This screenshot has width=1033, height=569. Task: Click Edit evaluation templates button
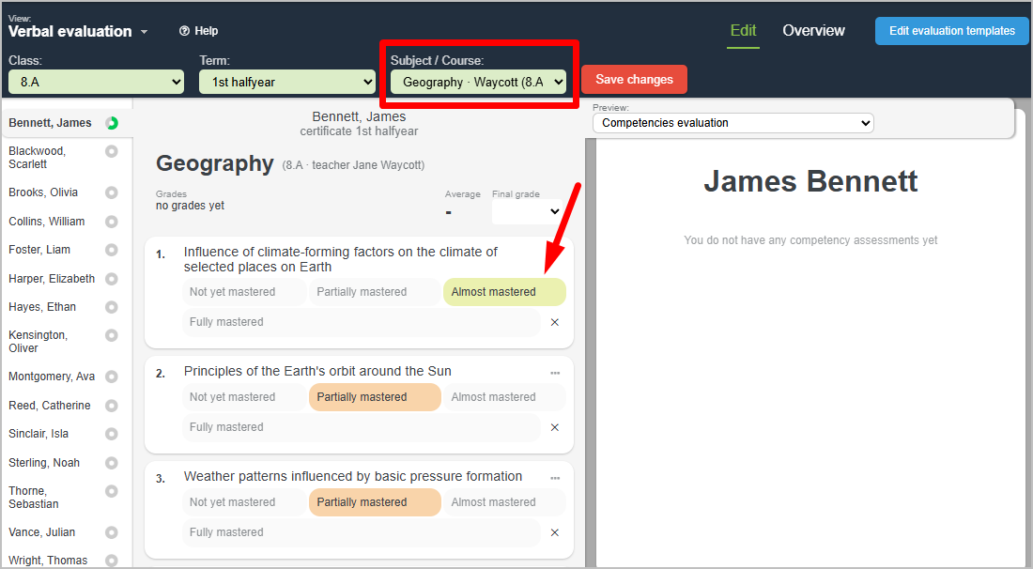[951, 31]
